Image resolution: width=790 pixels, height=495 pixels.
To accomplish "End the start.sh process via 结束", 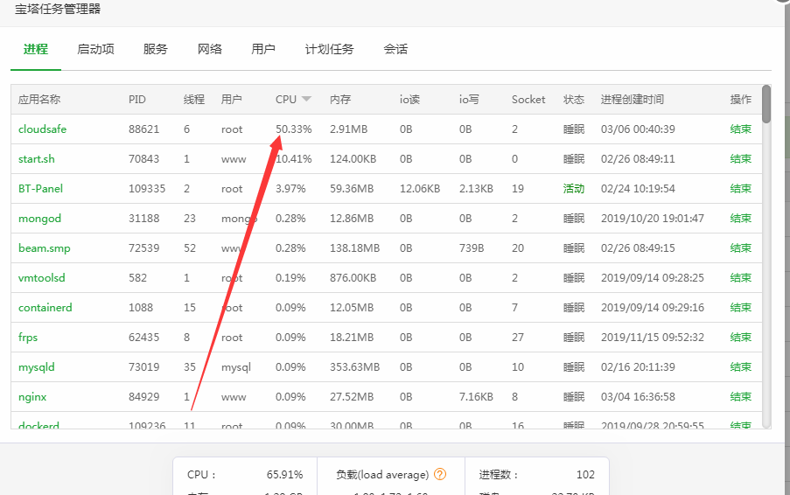I will (740, 159).
